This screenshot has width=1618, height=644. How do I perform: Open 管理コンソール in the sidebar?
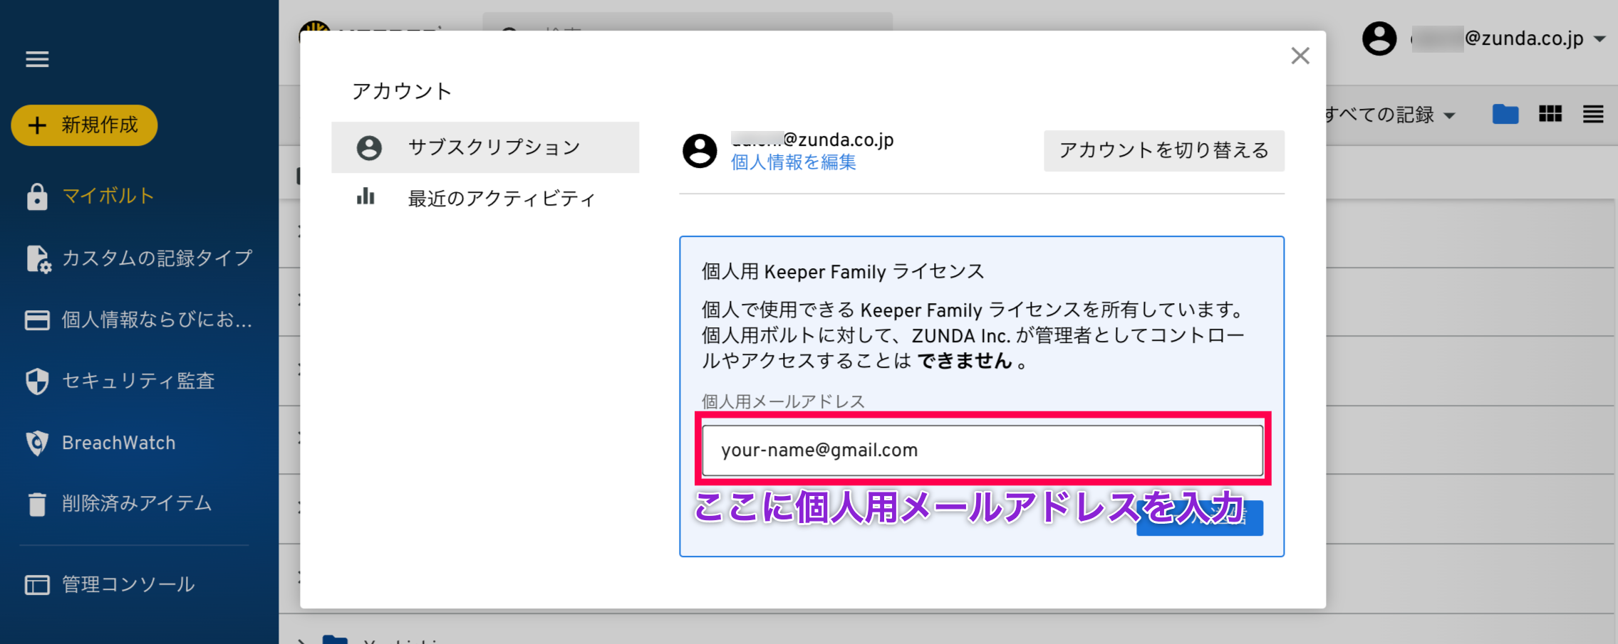[128, 584]
